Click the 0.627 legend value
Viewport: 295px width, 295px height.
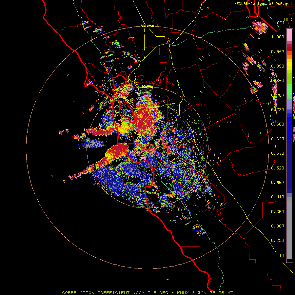coord(278,139)
